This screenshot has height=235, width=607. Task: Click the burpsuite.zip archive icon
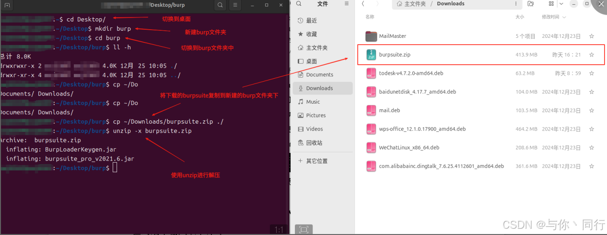tap(371, 55)
